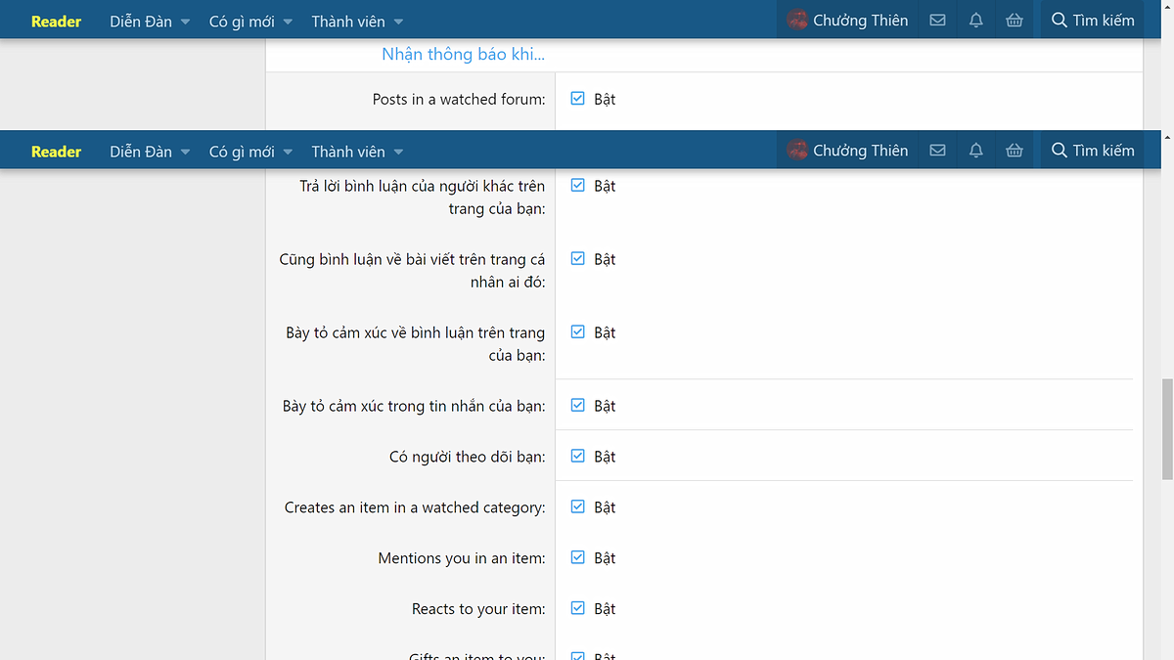Image resolution: width=1174 pixels, height=660 pixels.
Task: Click the envelope icon in the lower sticky header
Action: tap(937, 151)
